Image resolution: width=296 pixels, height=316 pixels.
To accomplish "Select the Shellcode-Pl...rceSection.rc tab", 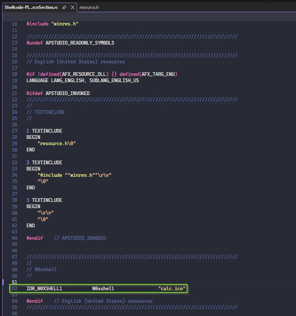I will pyautogui.click(x=31, y=7).
